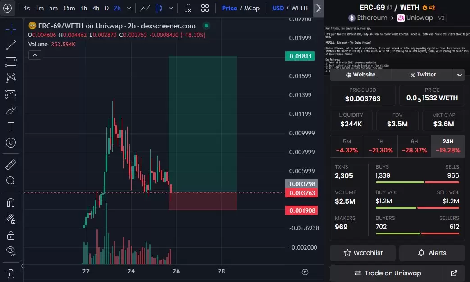Remove drawings with the trash icon
The width and height of the screenshot is (470, 282).
coord(11,273)
